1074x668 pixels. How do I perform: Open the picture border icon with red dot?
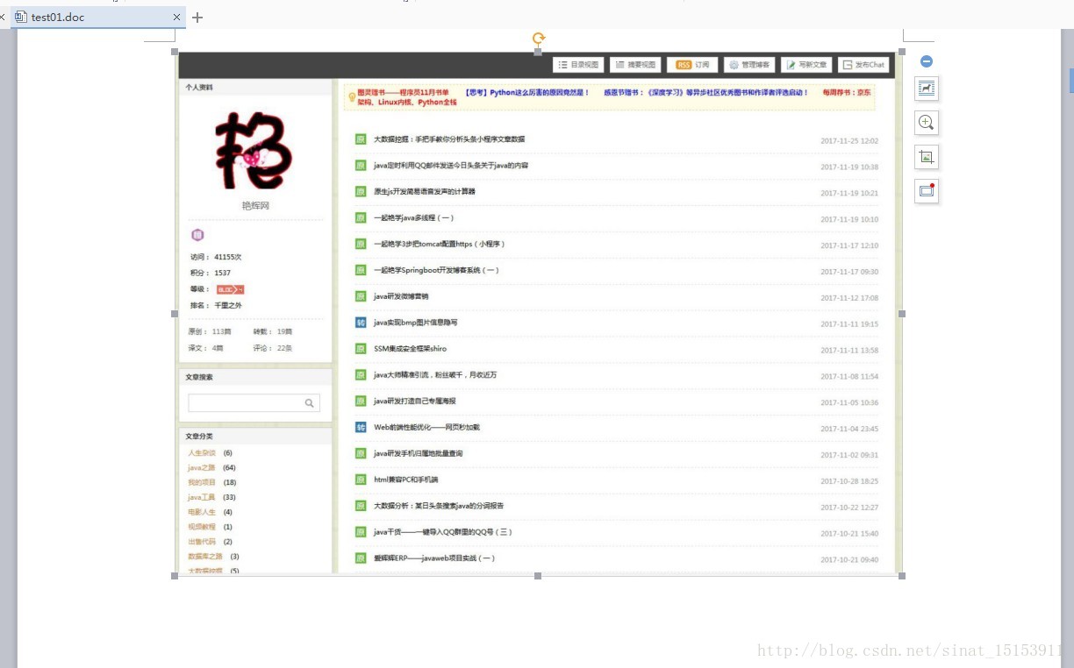[927, 191]
